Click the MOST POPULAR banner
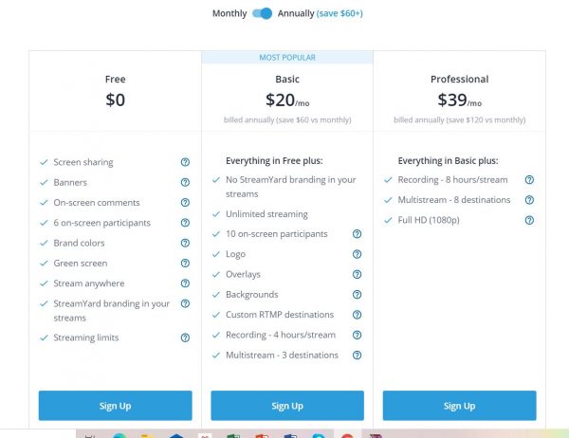The width and height of the screenshot is (569, 438). pos(287,57)
